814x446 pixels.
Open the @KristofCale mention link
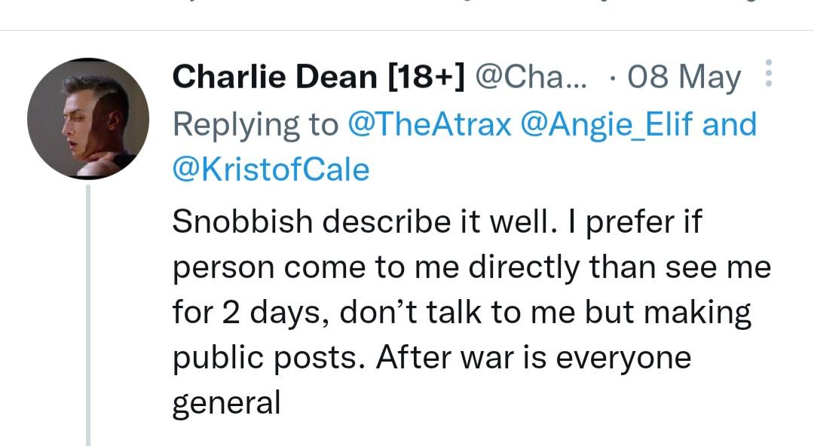click(271, 170)
